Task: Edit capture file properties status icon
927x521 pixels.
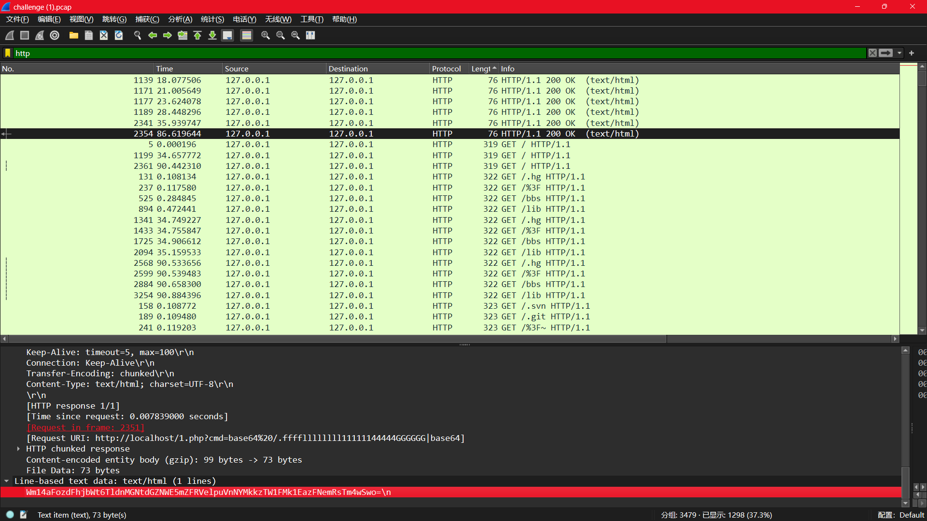Action: click(x=23, y=515)
